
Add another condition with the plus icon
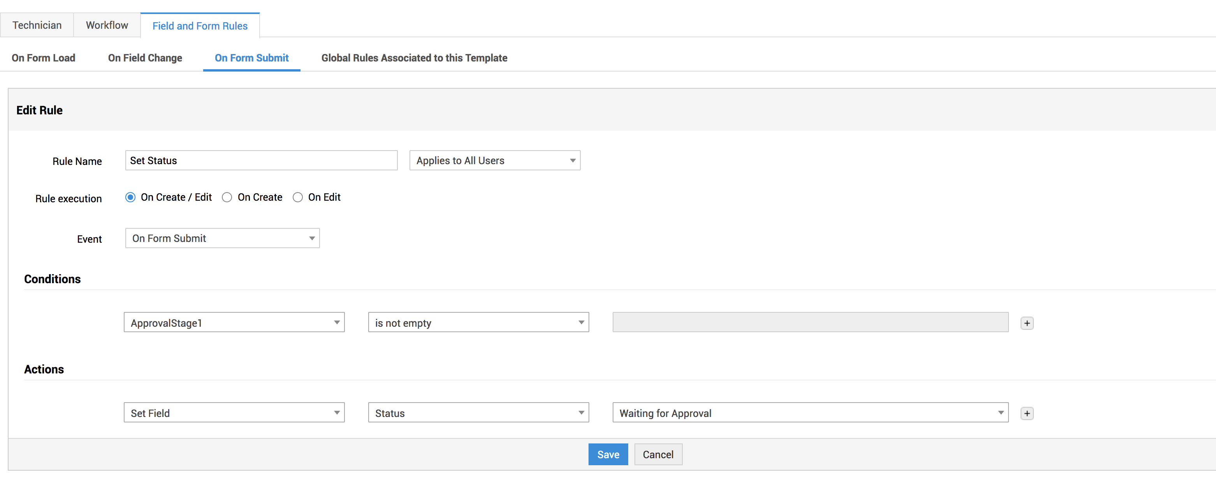1027,323
